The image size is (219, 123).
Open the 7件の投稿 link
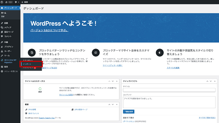[x=32, y=109]
